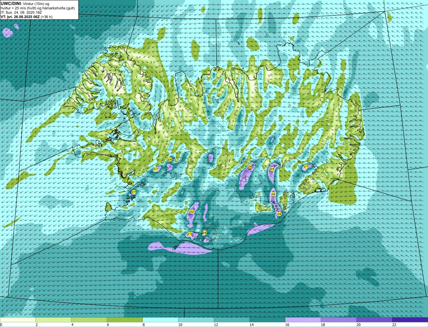The image size is (428, 327).
Task: Click the yellow gust label "32"
Action: pos(192,212)
